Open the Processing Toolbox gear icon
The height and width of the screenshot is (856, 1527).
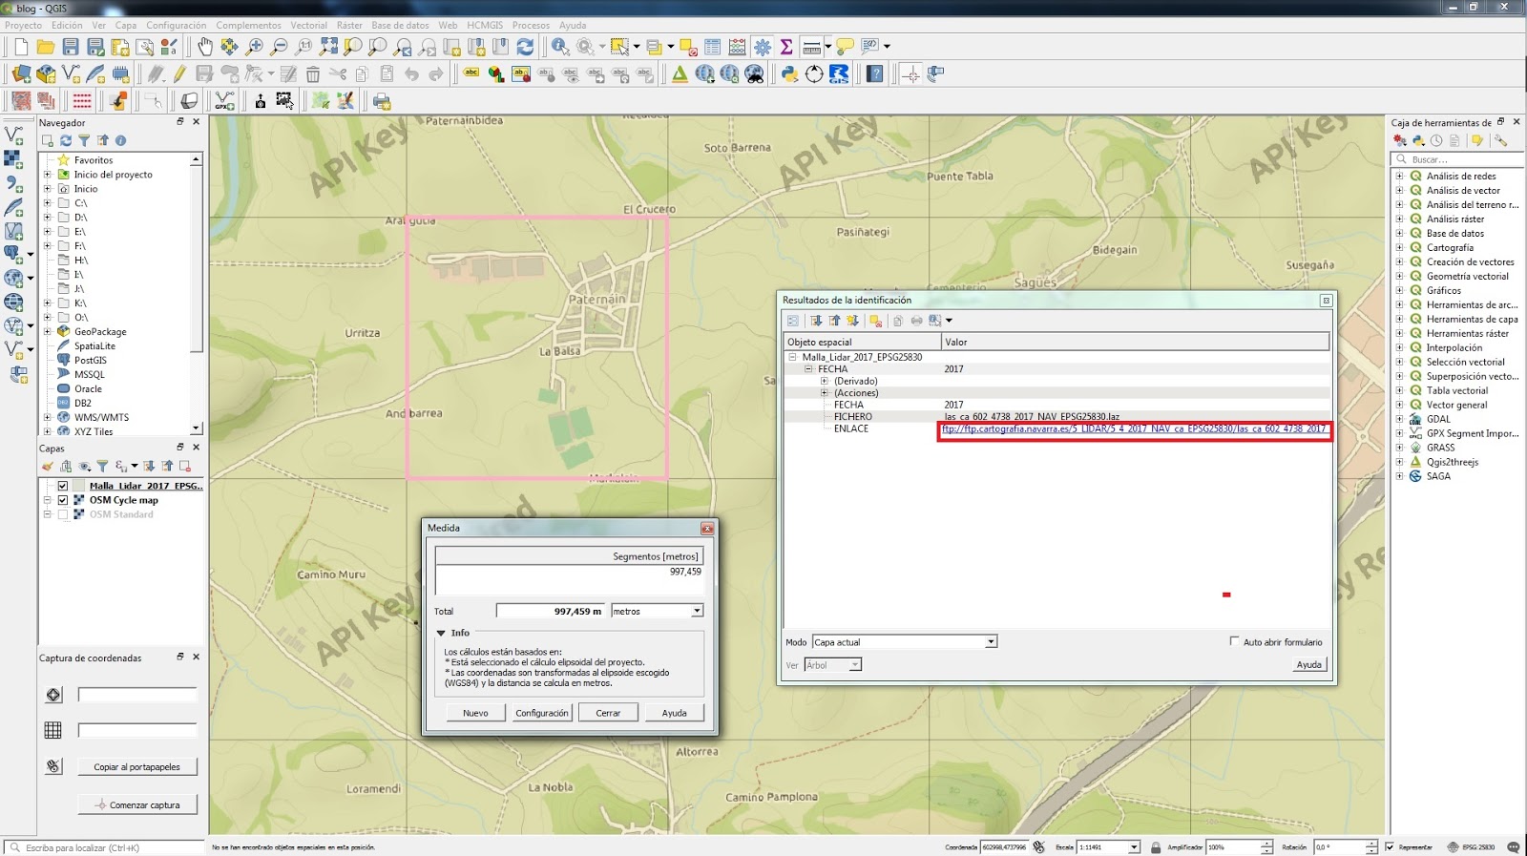(x=763, y=47)
